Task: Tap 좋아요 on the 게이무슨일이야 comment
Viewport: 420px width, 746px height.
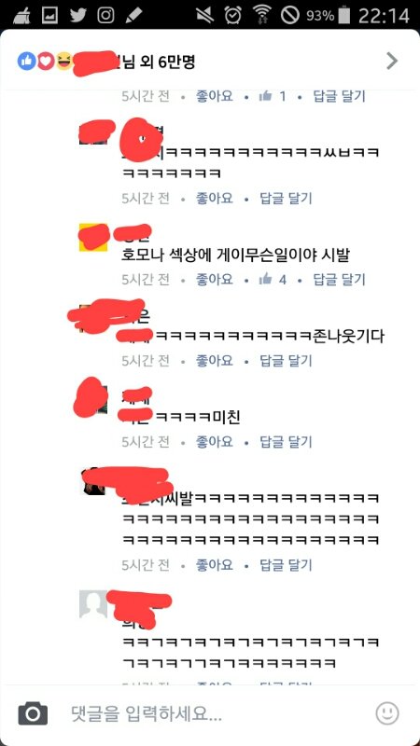Action: [x=215, y=279]
